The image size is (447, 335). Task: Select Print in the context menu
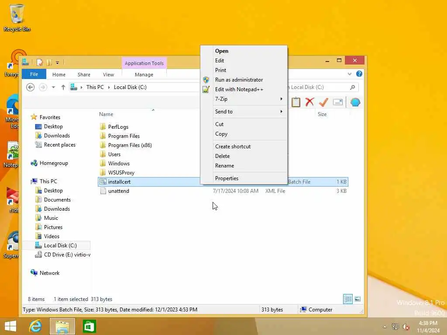(x=244, y=70)
